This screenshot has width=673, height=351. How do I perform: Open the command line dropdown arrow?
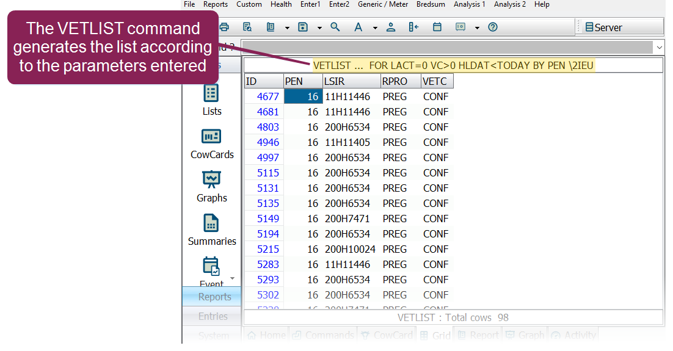coord(660,47)
